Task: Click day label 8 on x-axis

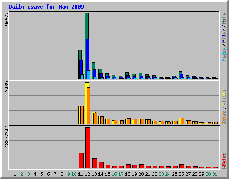Action: point(62,174)
